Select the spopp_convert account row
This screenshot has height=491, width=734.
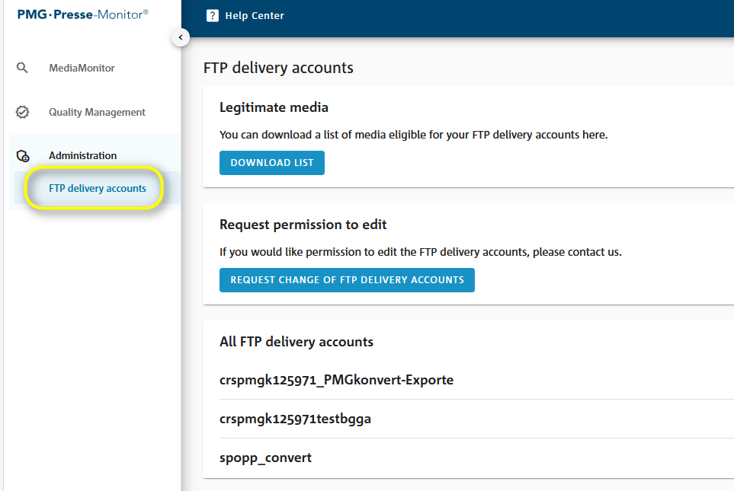point(265,458)
